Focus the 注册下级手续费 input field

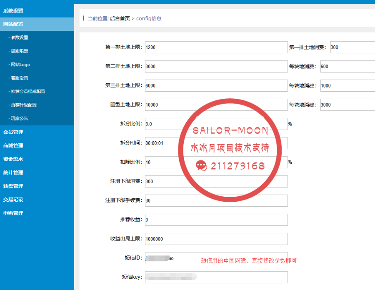(x=216, y=200)
